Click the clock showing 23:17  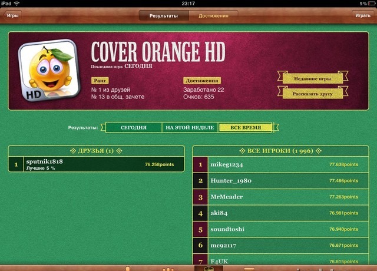coord(188,4)
